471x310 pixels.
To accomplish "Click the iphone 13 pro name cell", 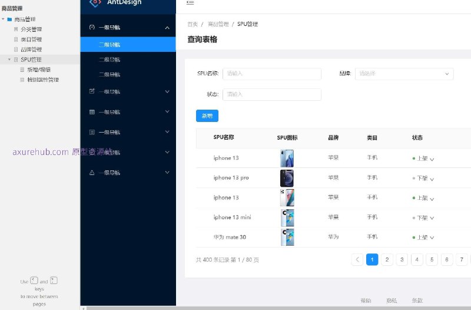I will coord(231,178).
